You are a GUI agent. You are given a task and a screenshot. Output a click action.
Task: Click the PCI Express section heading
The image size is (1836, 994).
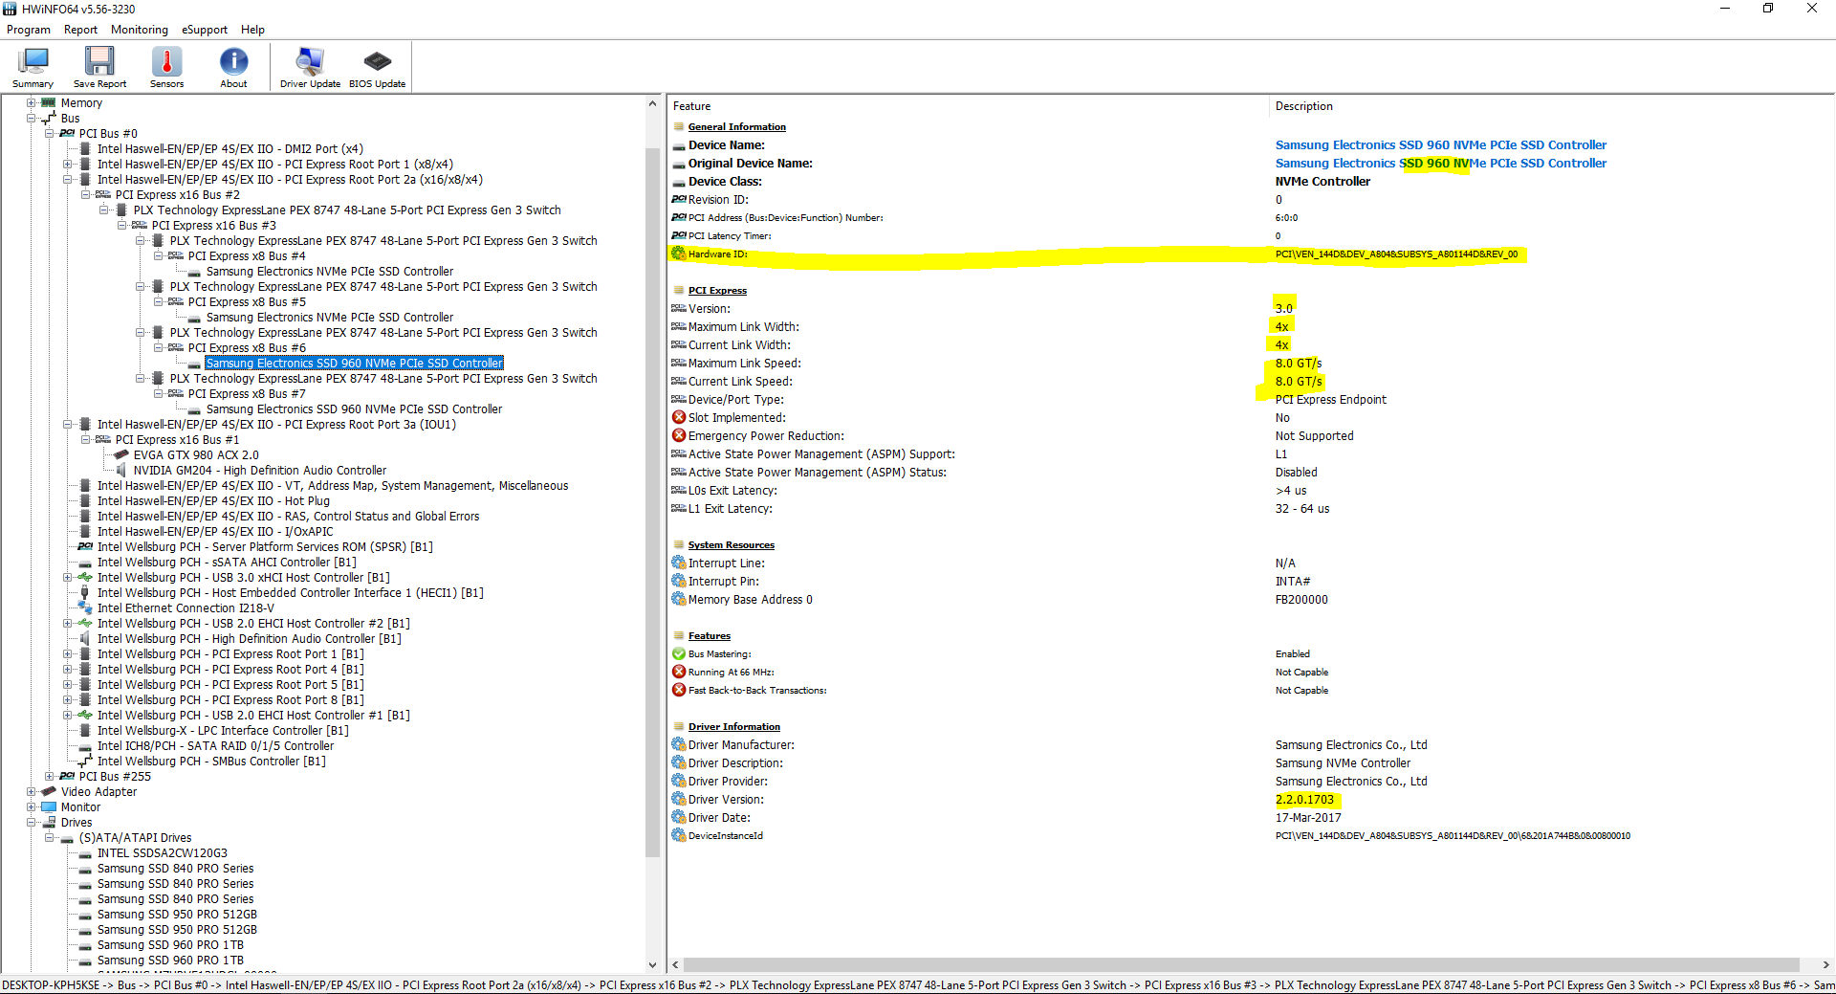pos(717,290)
